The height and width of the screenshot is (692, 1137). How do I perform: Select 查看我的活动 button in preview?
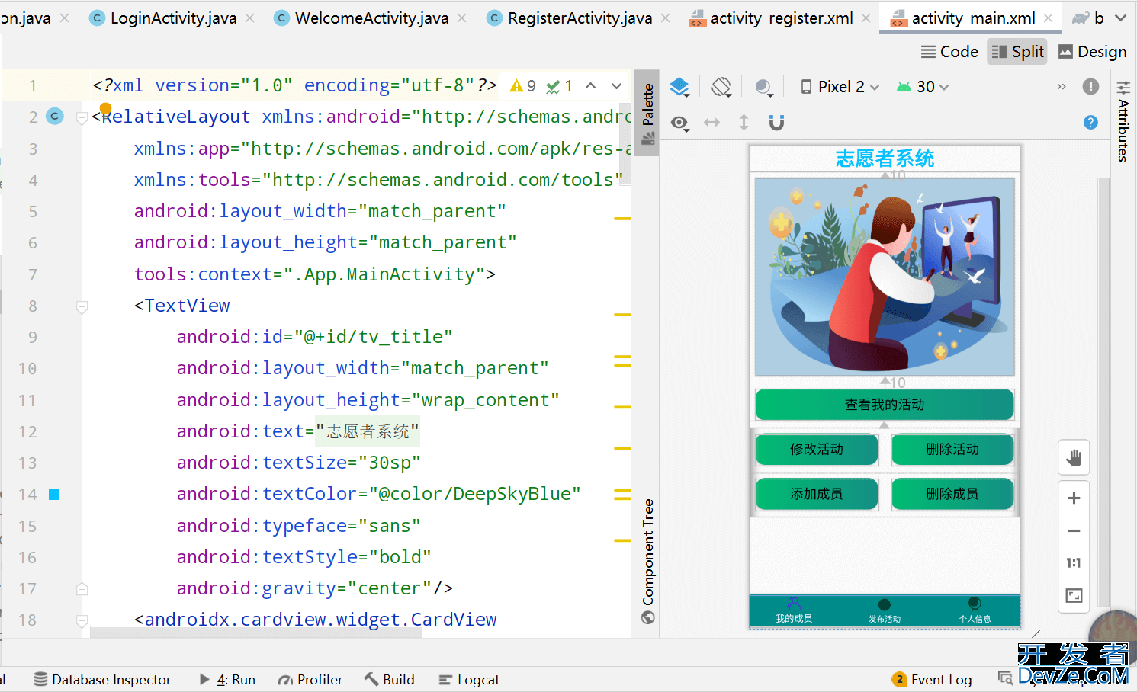click(885, 405)
